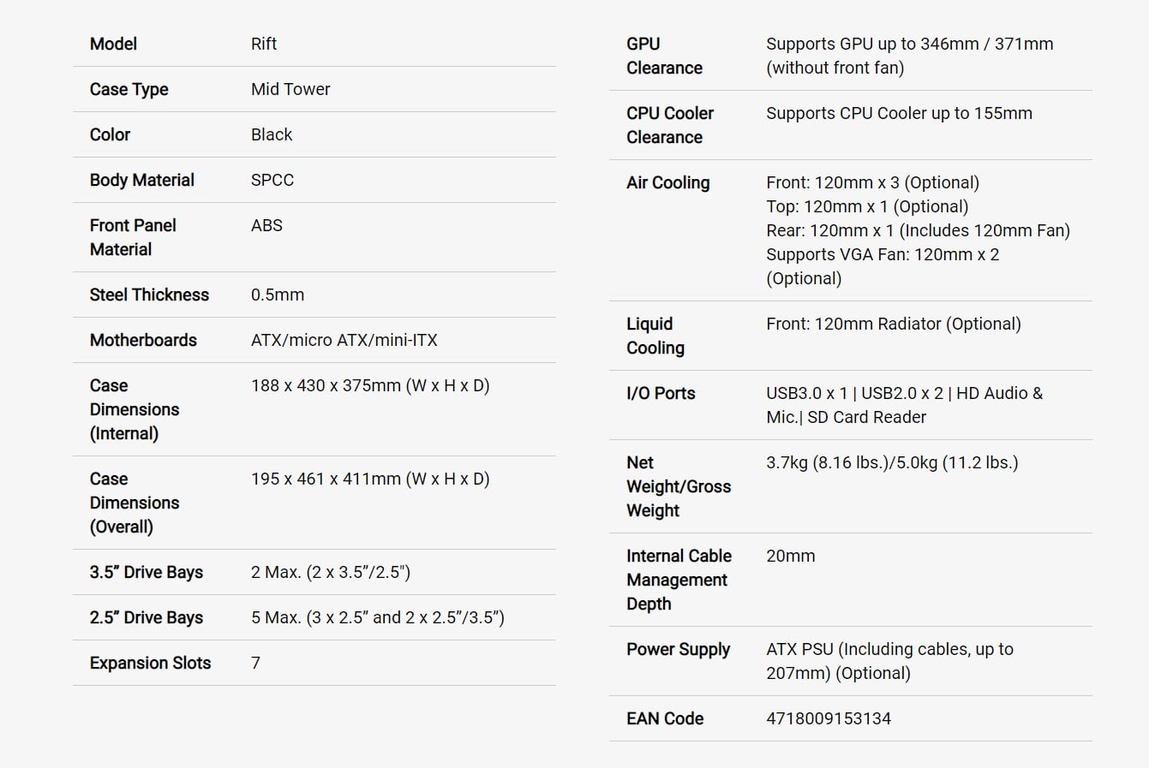Viewport: 1149px width, 768px height.
Task: Click the GPU Clearance label
Action: (x=665, y=56)
